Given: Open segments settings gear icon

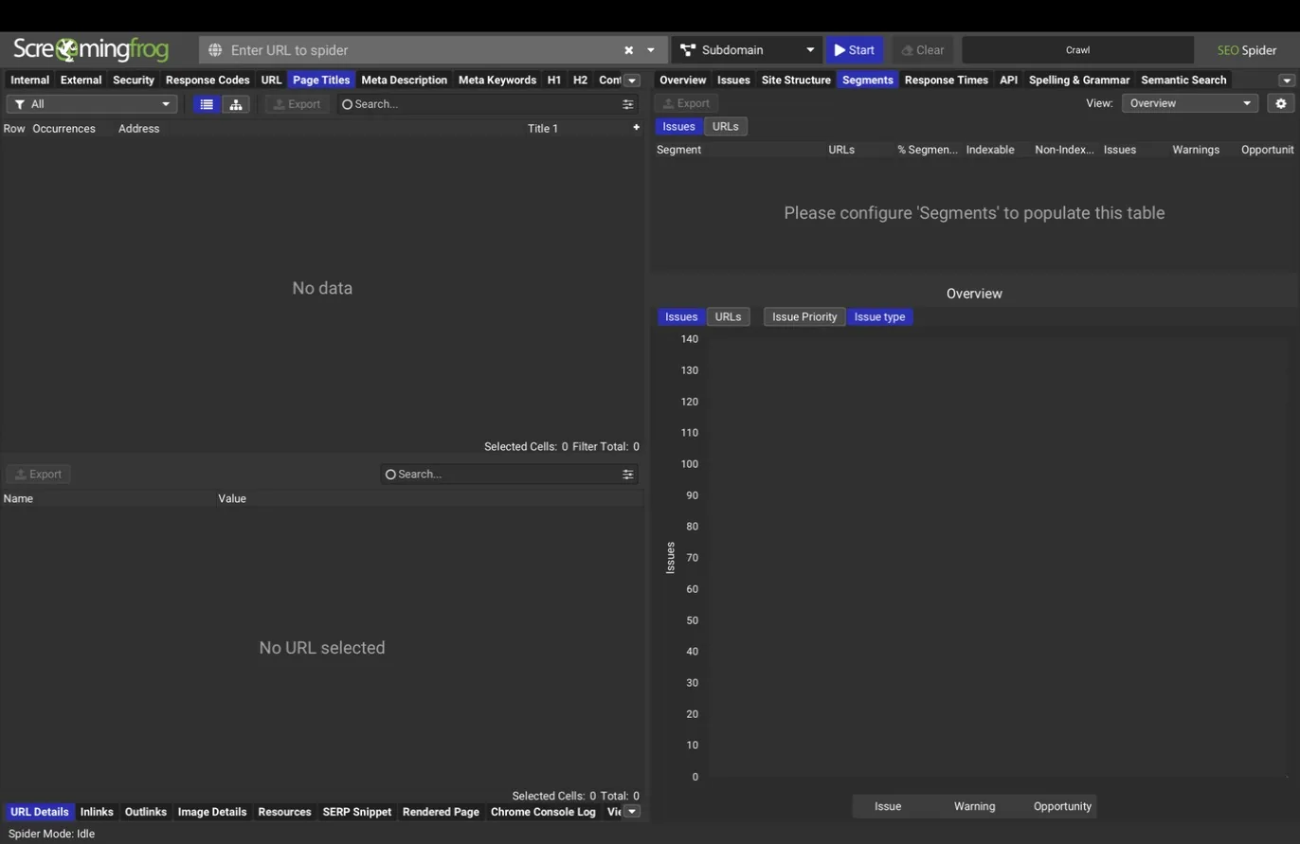Looking at the screenshot, I should (1281, 103).
